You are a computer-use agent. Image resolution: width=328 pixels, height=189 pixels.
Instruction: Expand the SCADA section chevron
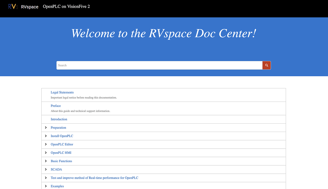[x=46, y=169]
